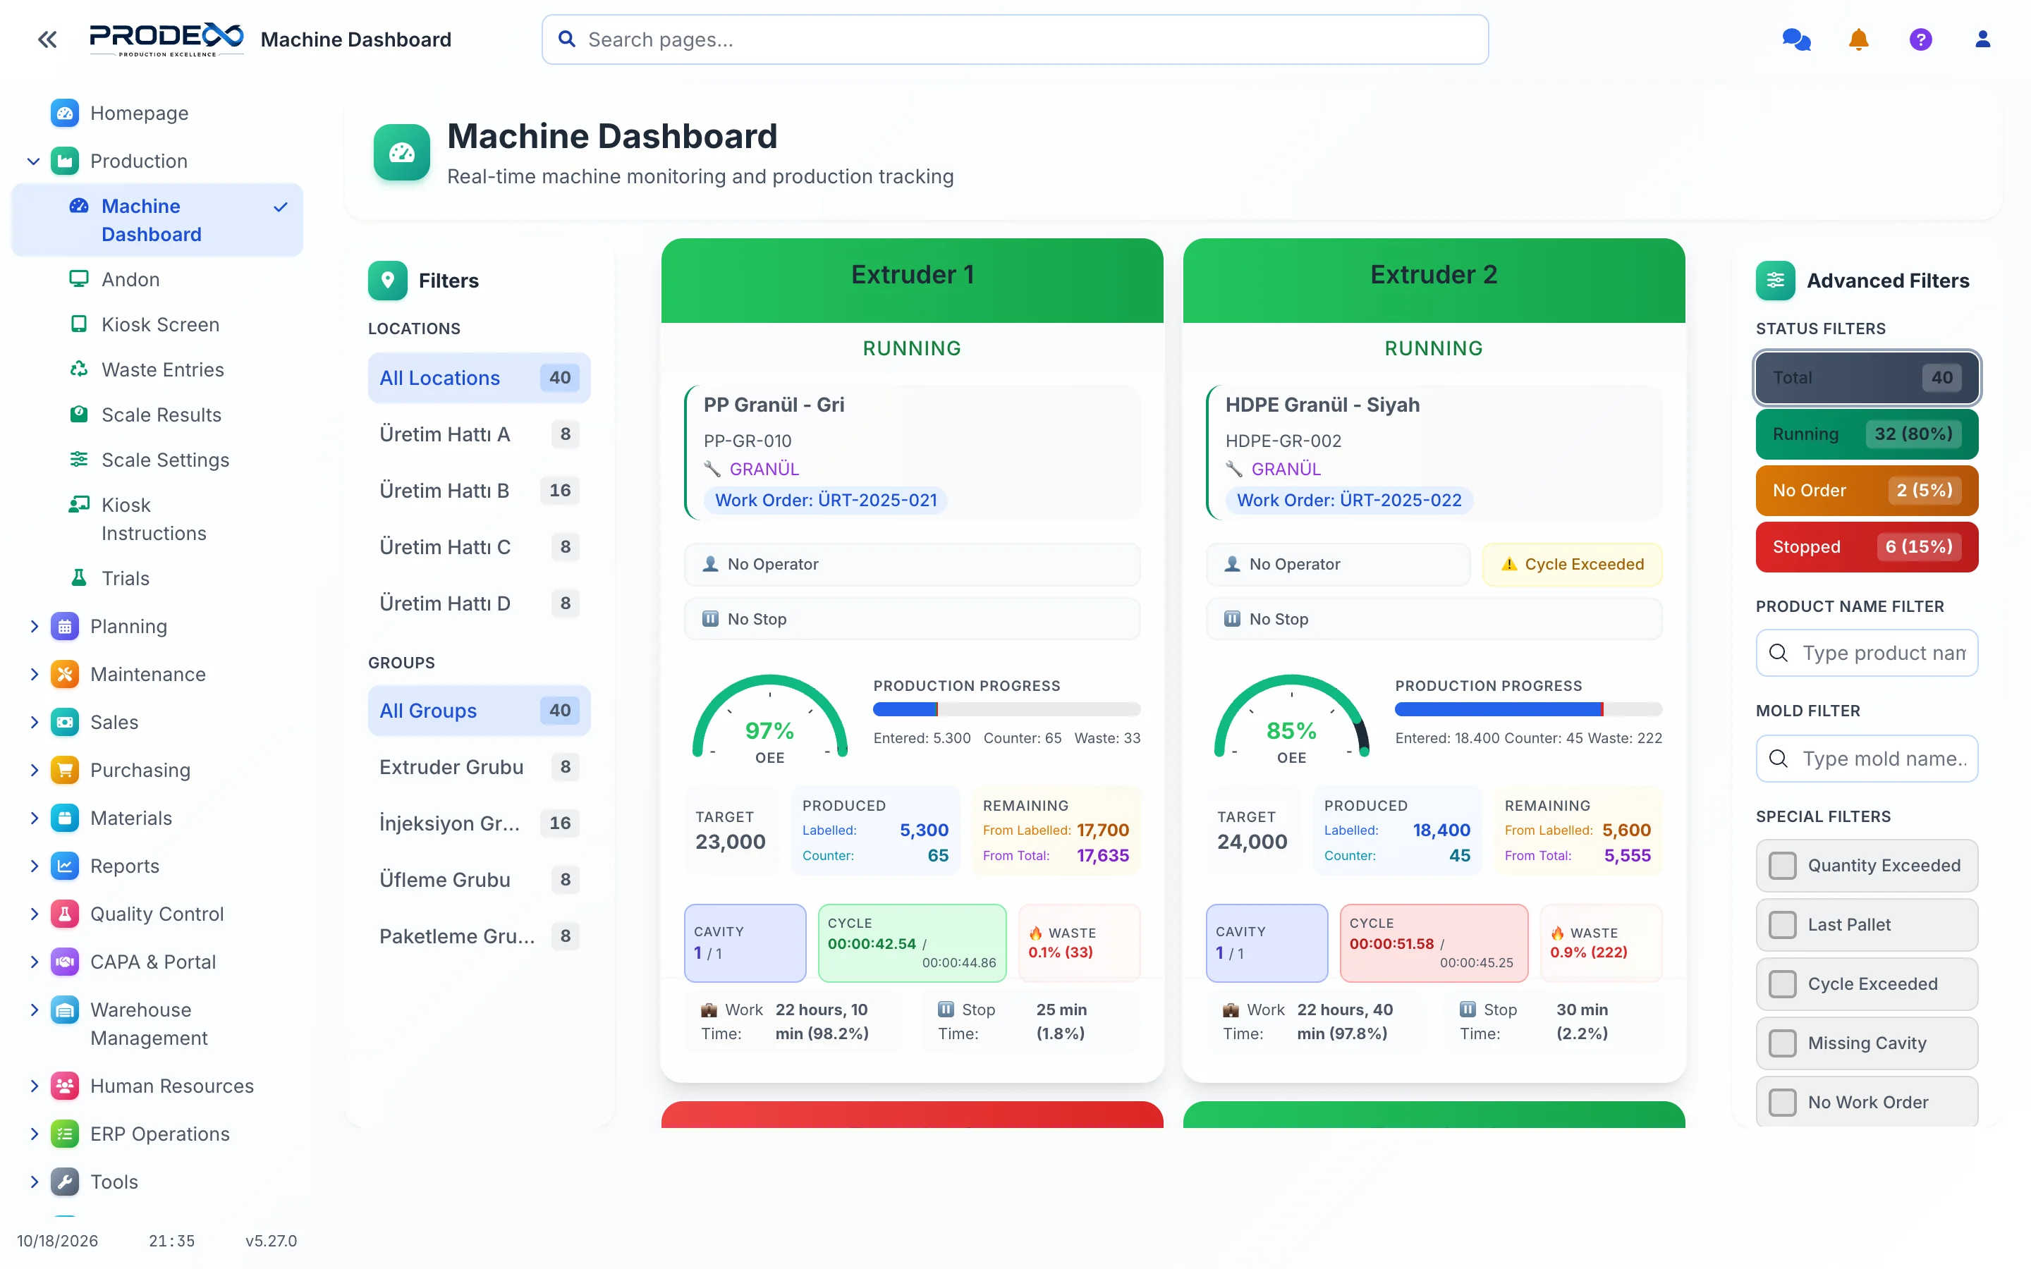This screenshot has width=2031, height=1269.
Task: Click the Andon monitor icon
Action: point(79,278)
